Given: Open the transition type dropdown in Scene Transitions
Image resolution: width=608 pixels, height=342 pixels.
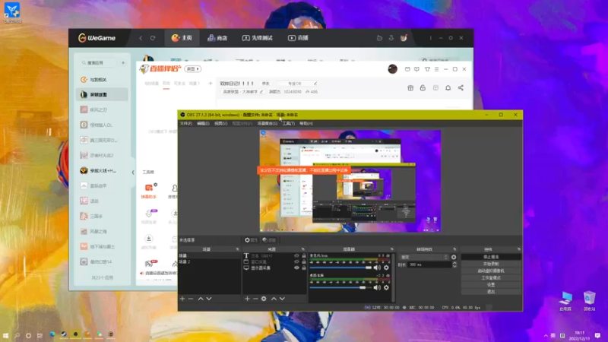Looking at the screenshot, I should [424, 257].
